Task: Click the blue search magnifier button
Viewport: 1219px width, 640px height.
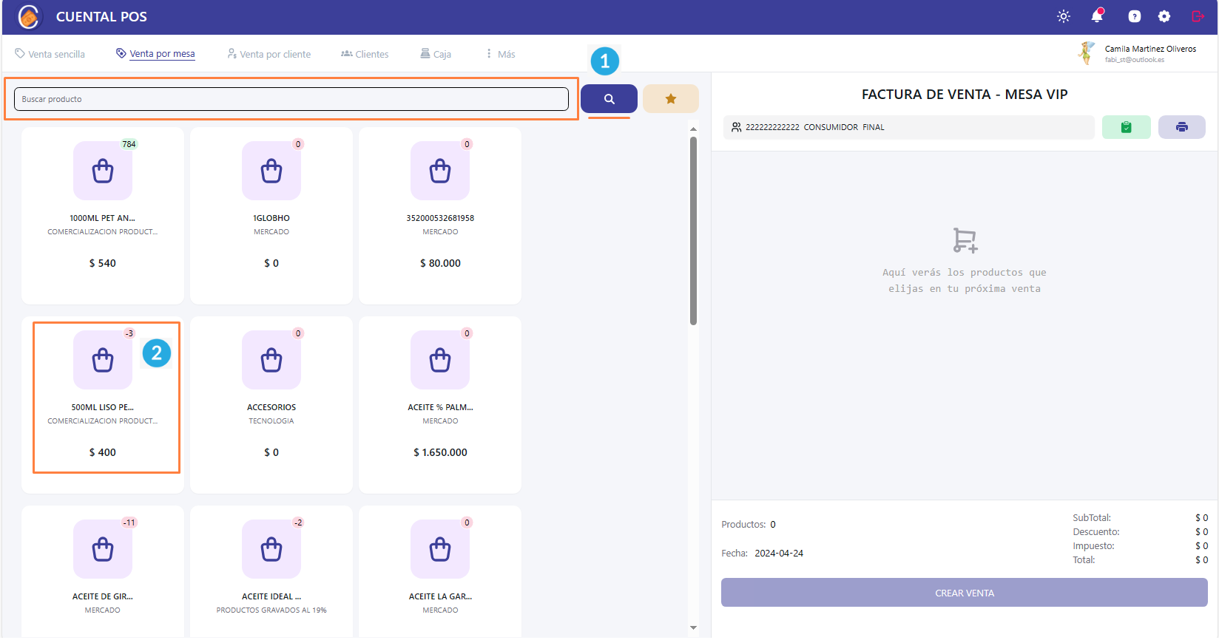Action: 609,99
